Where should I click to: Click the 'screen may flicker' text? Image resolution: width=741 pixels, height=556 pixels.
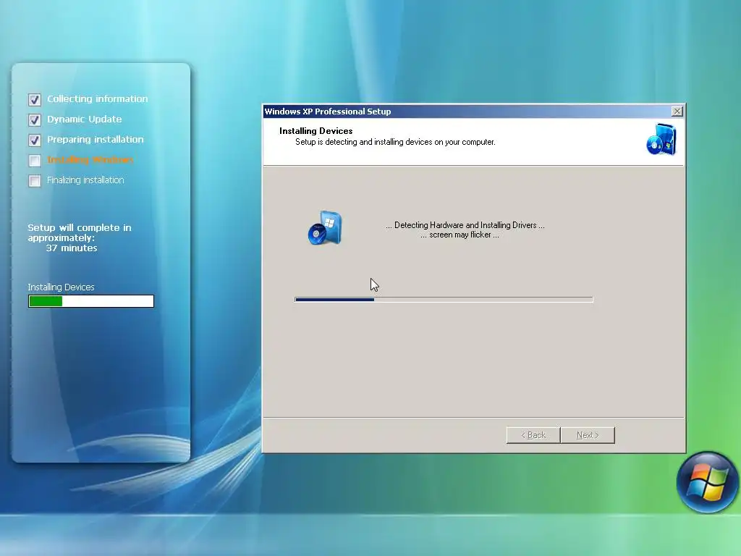tap(460, 235)
